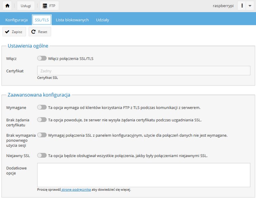Enable the Włącz połączenia SSL/TLS toggle
The height and width of the screenshot is (199, 256).
[42, 58]
